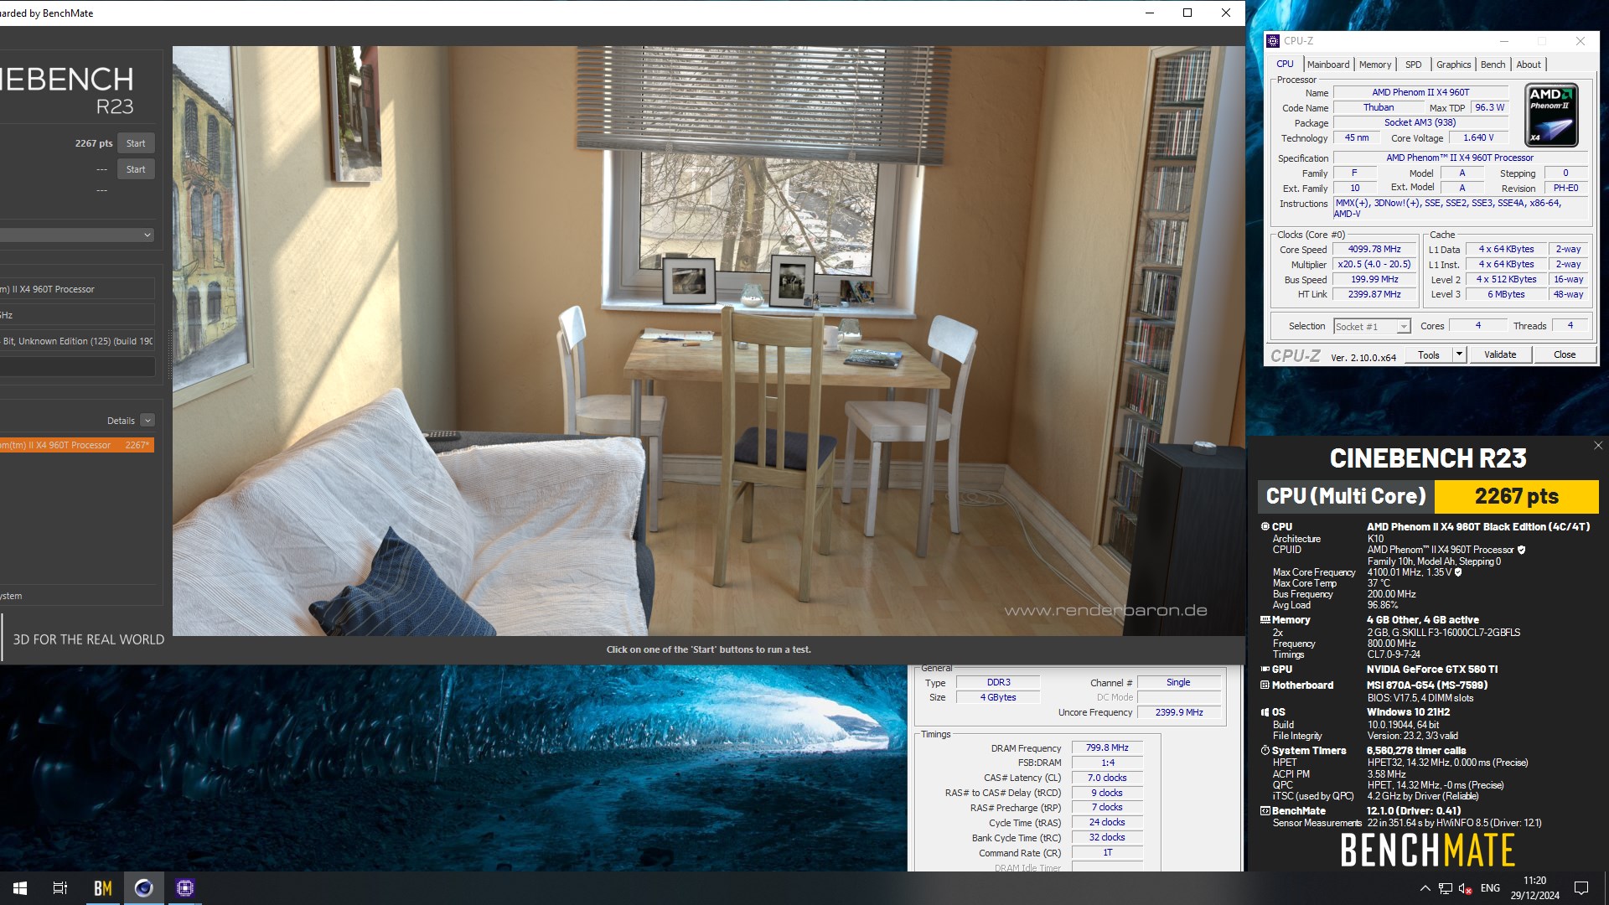This screenshot has width=1609, height=905.
Task: Select the 960T Processor ranking bar
Action: (77, 445)
